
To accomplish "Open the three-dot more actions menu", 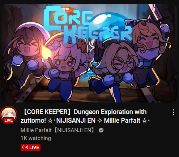I will 174,112.
